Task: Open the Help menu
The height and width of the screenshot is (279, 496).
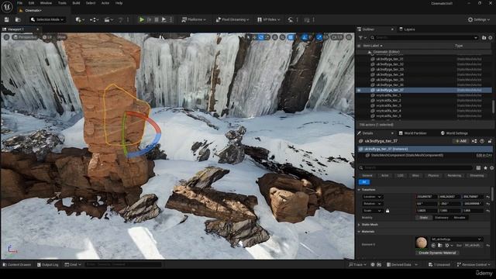Action: [119, 3]
